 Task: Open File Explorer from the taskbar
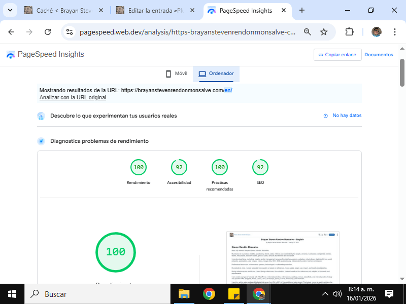(x=184, y=294)
